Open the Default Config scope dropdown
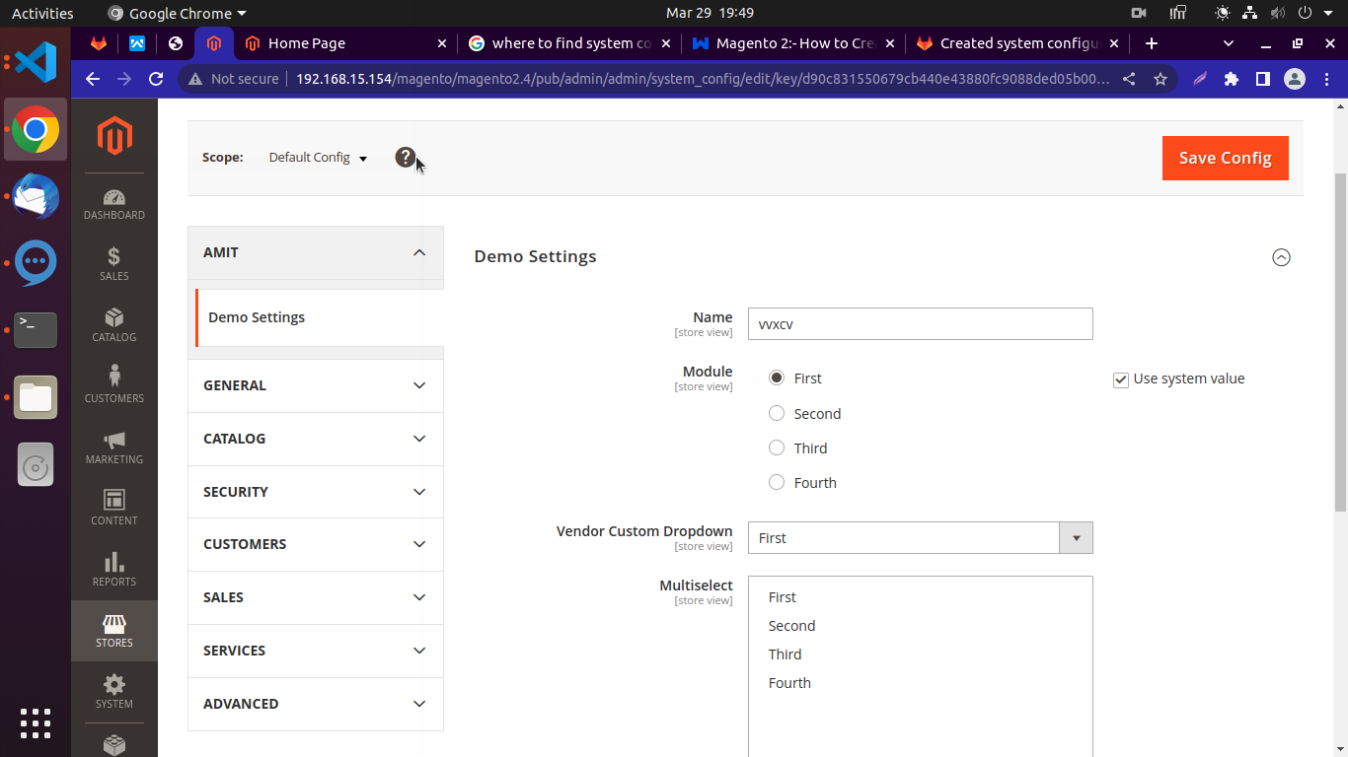1348x757 pixels. [x=318, y=158]
